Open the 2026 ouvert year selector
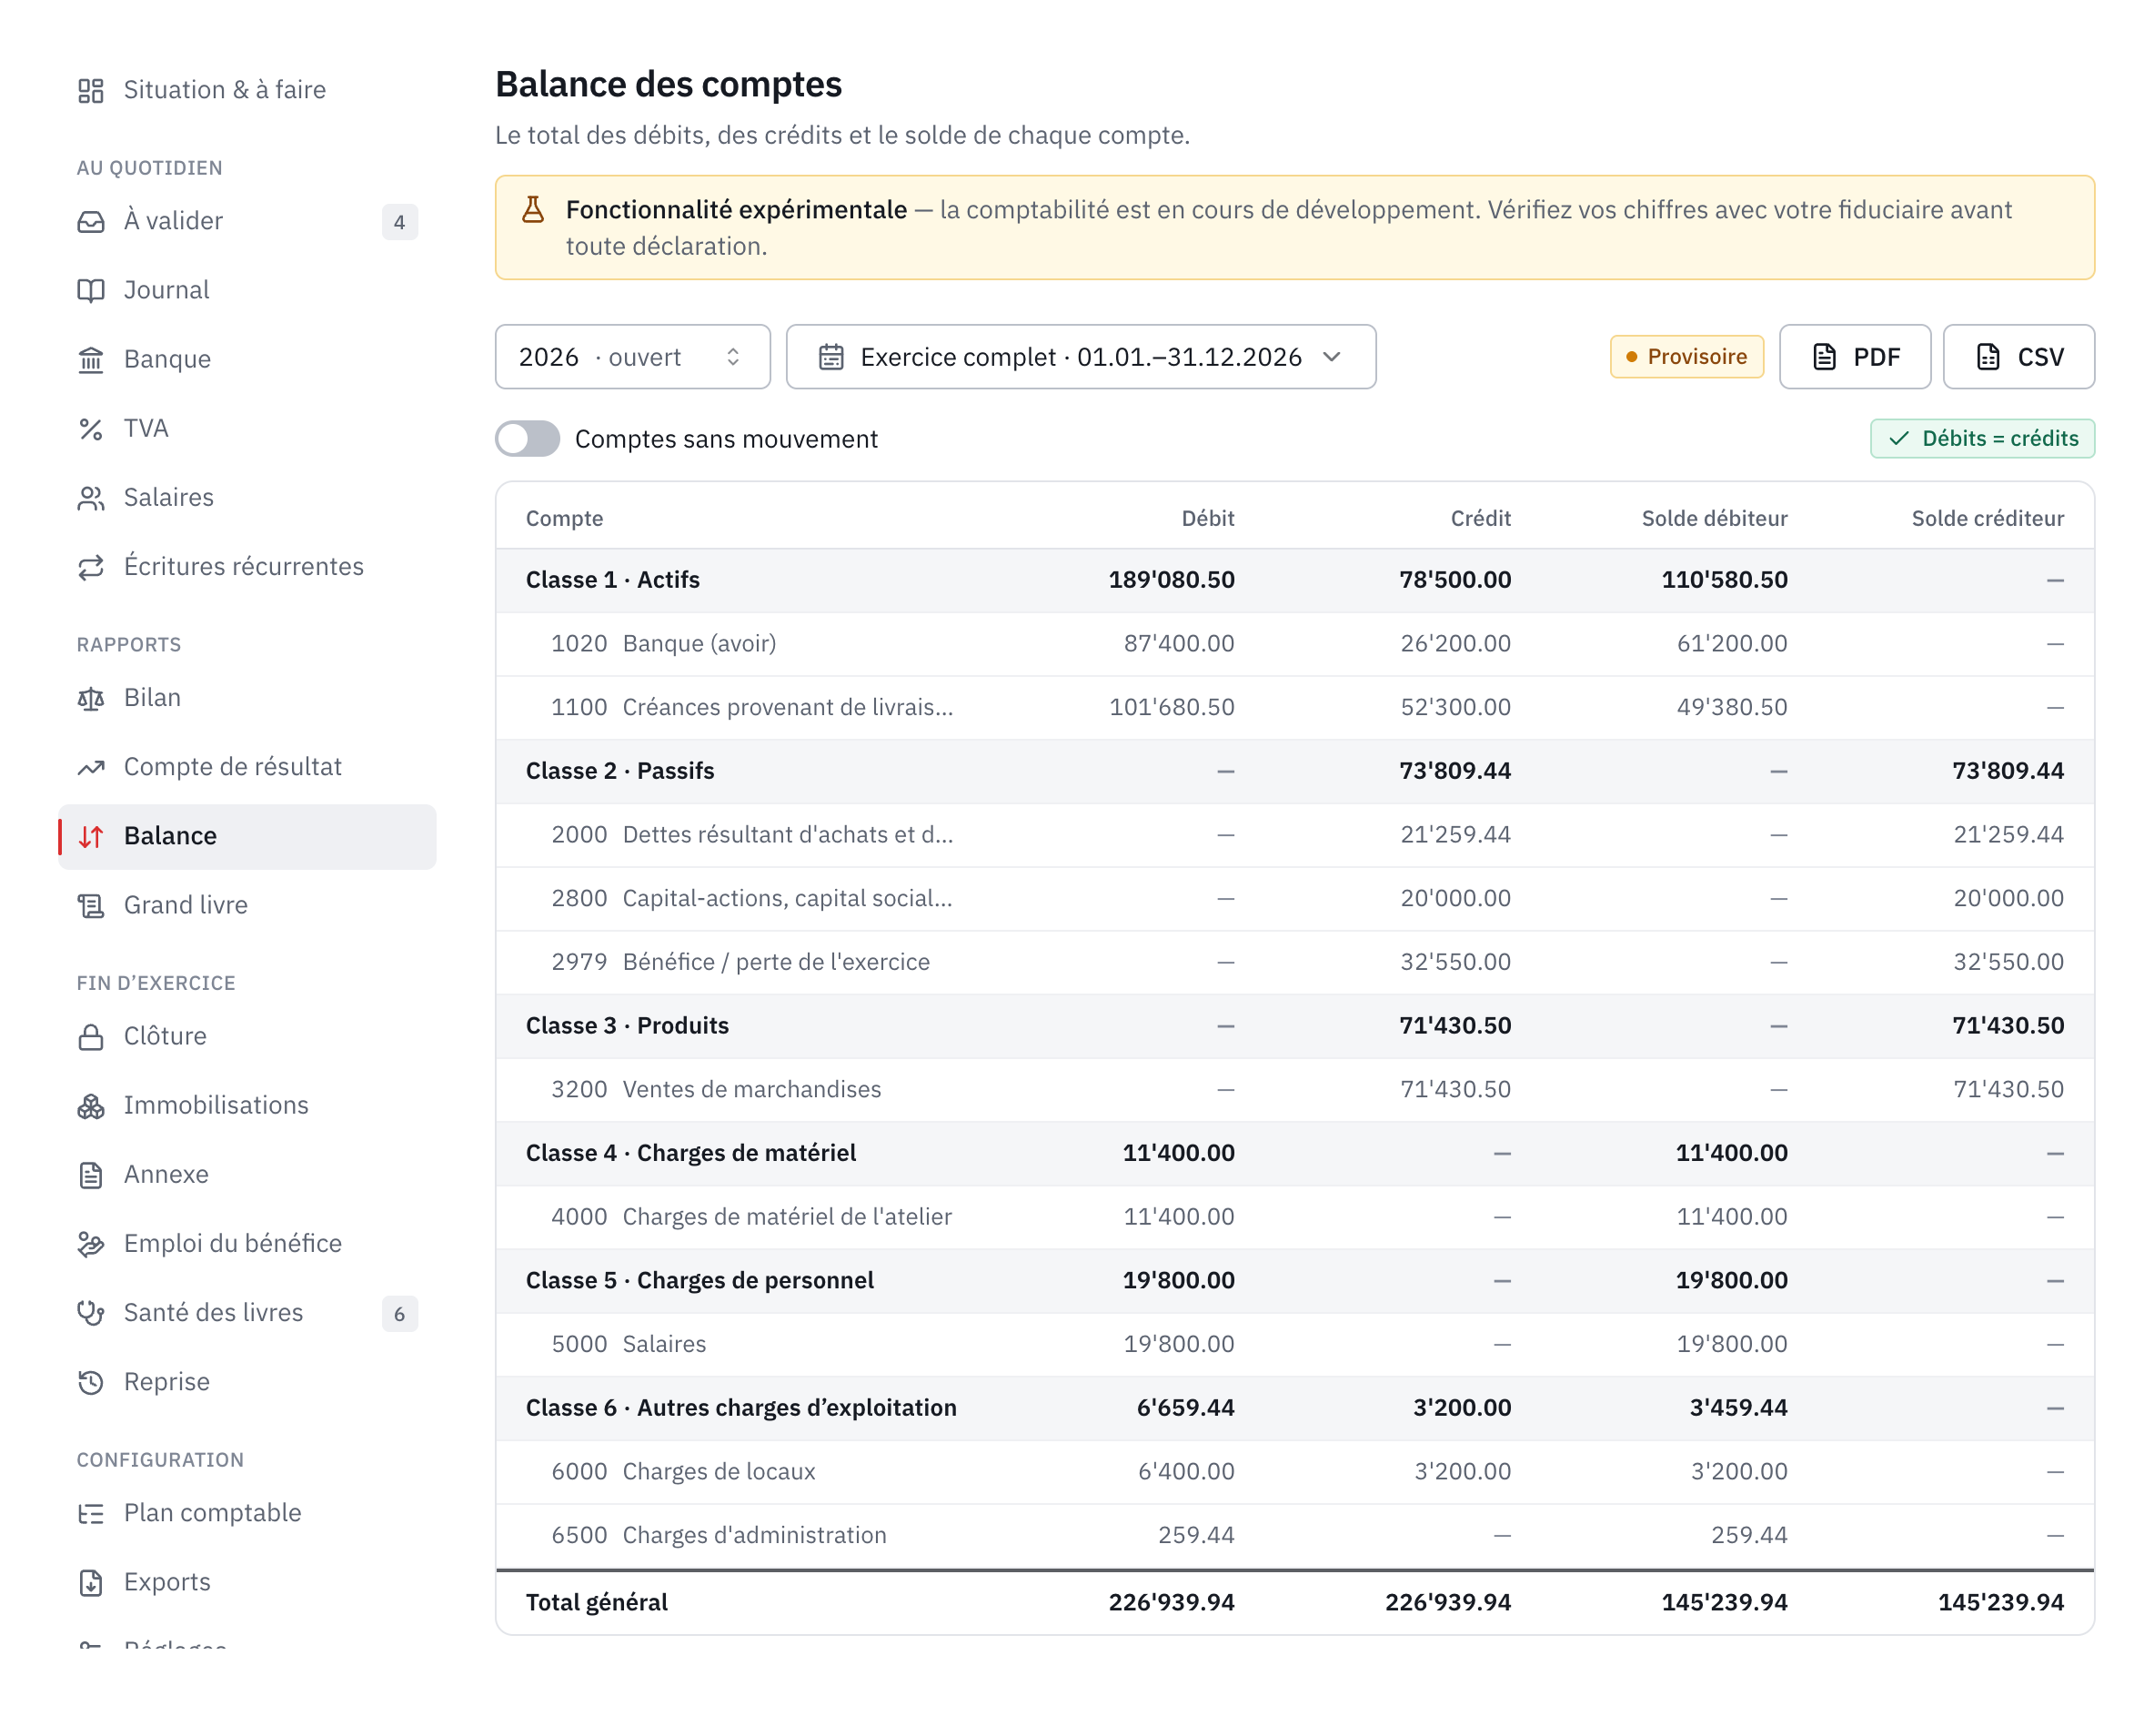This screenshot has width=2154, height=1736. coord(633,357)
